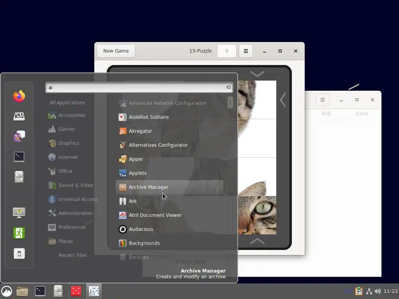This screenshot has width=399, height=299.
Task: Open the Recent Files category
Action: point(72,255)
